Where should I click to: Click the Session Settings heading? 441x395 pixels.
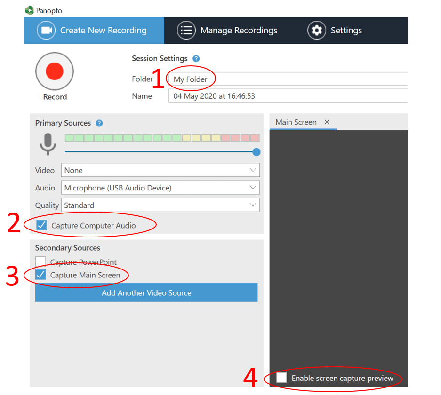point(160,58)
